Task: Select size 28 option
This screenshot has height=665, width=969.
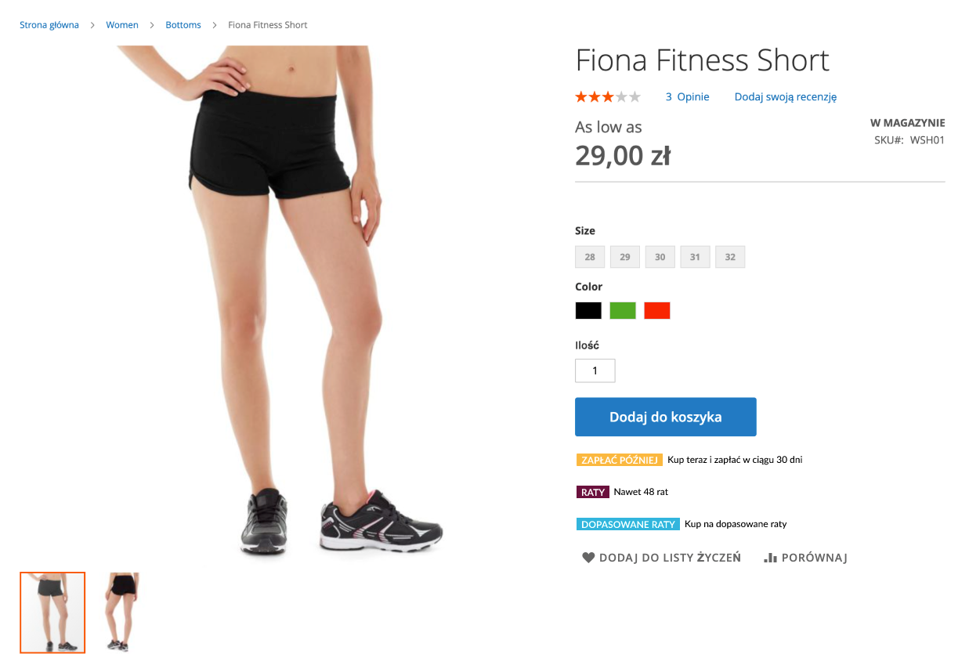Action: (x=590, y=257)
